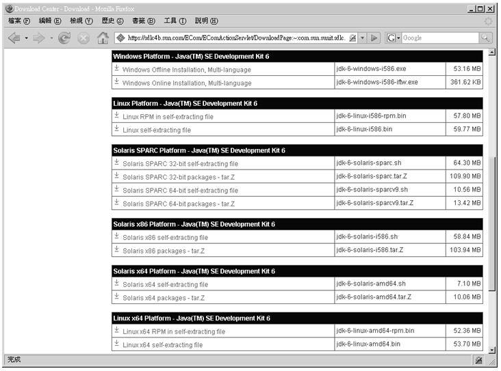Reload the page with the refresh icon
Screen dimensions: 501x371
(x=64, y=38)
